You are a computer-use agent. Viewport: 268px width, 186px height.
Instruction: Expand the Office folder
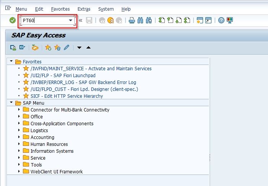pos(19,116)
